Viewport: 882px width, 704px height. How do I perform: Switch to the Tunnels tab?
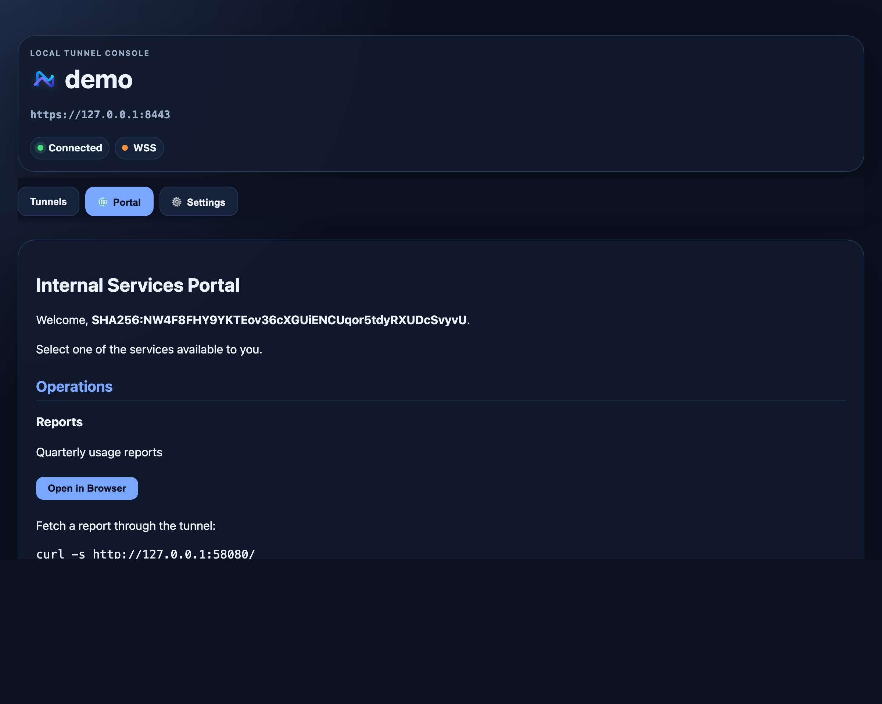48,202
